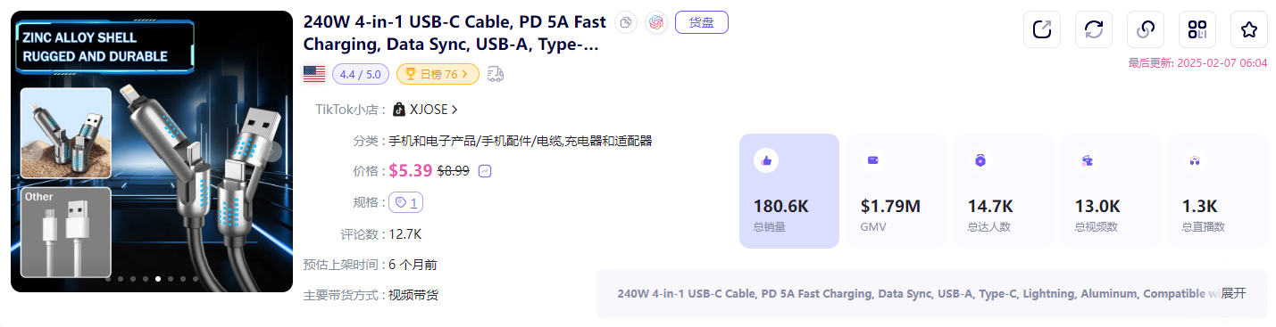Click the delivery truck icon
The image size is (1276, 327).
(496, 74)
